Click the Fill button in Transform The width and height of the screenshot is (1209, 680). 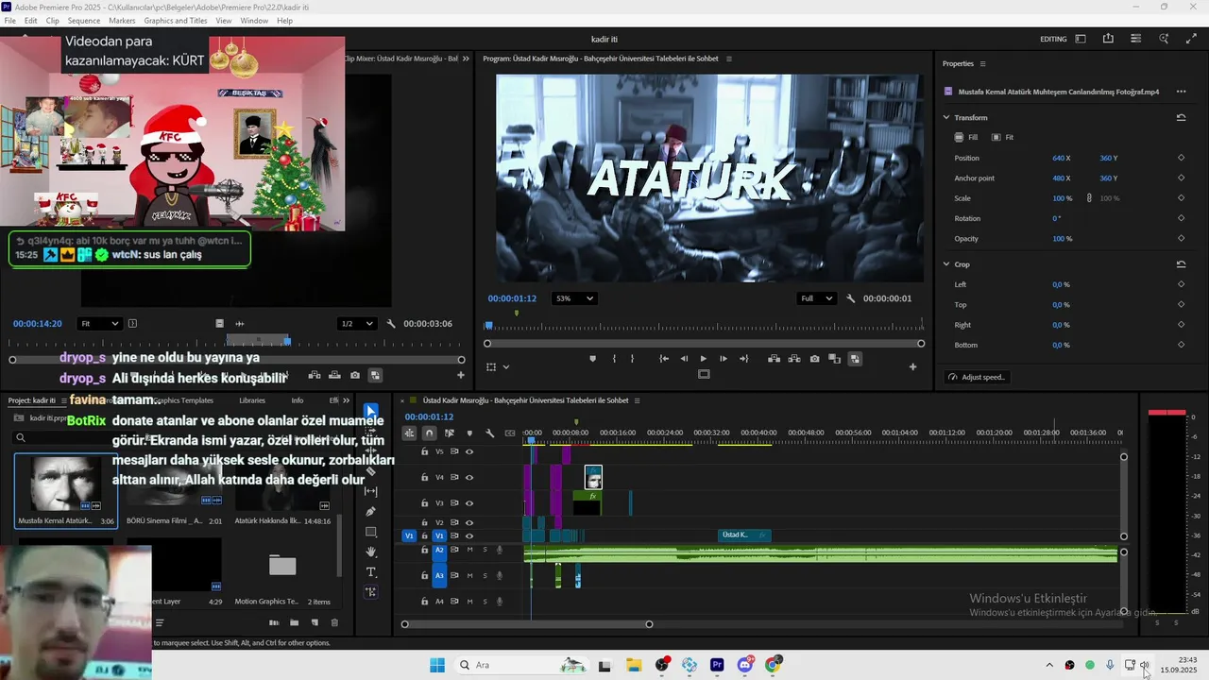pos(966,138)
